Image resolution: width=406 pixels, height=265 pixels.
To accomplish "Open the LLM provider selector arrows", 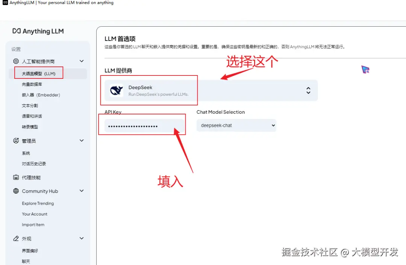I will [x=308, y=90].
